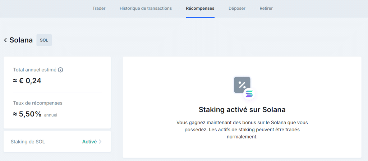The image size is (368, 161).
Task: Click the Taux de récompenses label
Action: [37, 103]
